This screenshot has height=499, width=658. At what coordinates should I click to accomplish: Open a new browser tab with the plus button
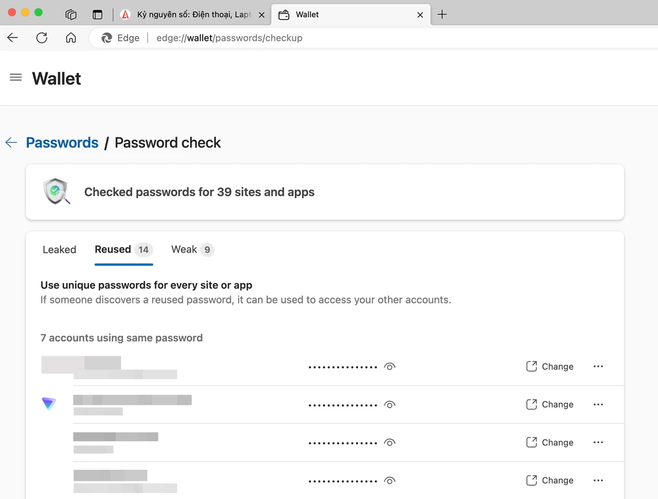click(x=442, y=14)
